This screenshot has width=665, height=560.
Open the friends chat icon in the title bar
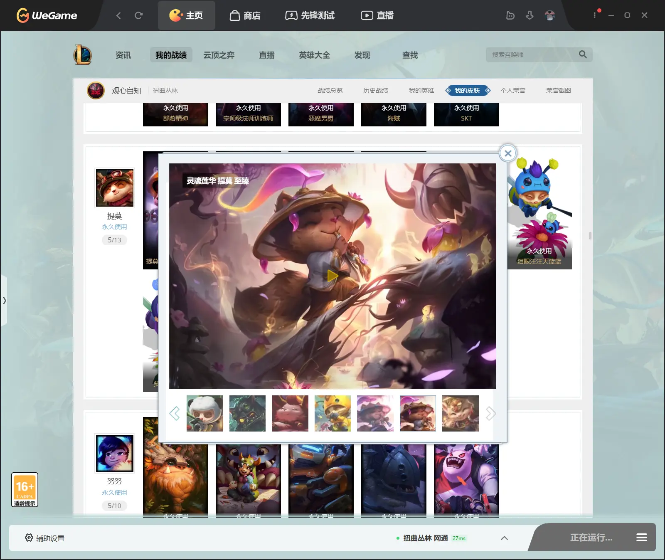pyautogui.click(x=510, y=15)
